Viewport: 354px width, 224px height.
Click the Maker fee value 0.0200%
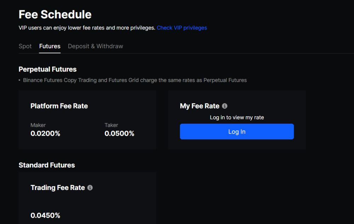click(45, 134)
